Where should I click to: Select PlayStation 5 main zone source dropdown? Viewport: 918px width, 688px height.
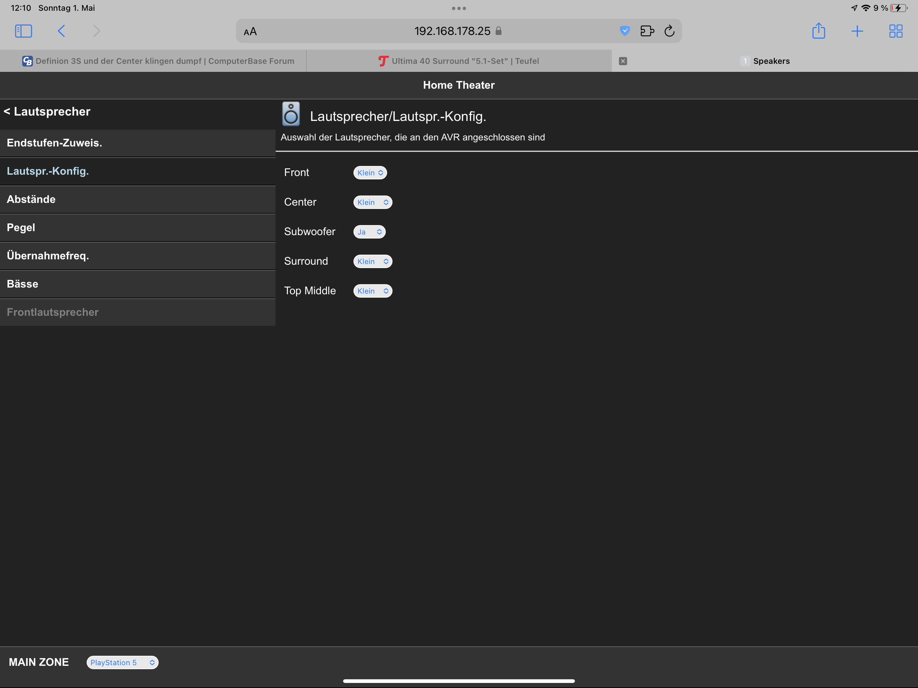point(122,662)
